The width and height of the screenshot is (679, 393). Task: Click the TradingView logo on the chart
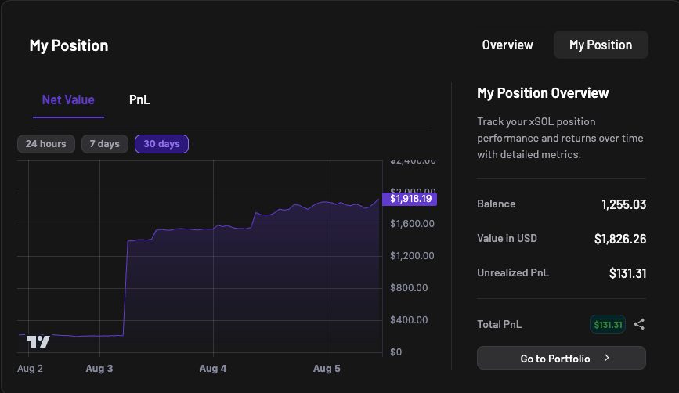38,342
